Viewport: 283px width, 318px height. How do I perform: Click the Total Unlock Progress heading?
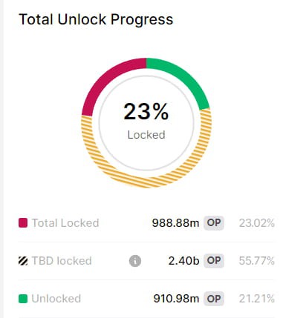pos(96,19)
